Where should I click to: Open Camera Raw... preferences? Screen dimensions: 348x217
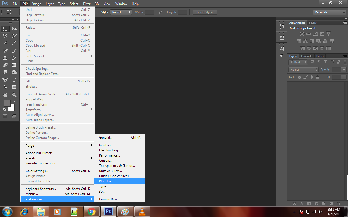(x=119, y=199)
